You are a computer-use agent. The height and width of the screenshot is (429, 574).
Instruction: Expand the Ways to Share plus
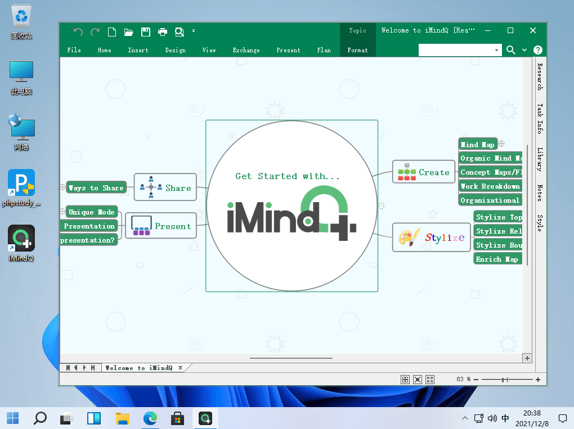(x=62, y=187)
